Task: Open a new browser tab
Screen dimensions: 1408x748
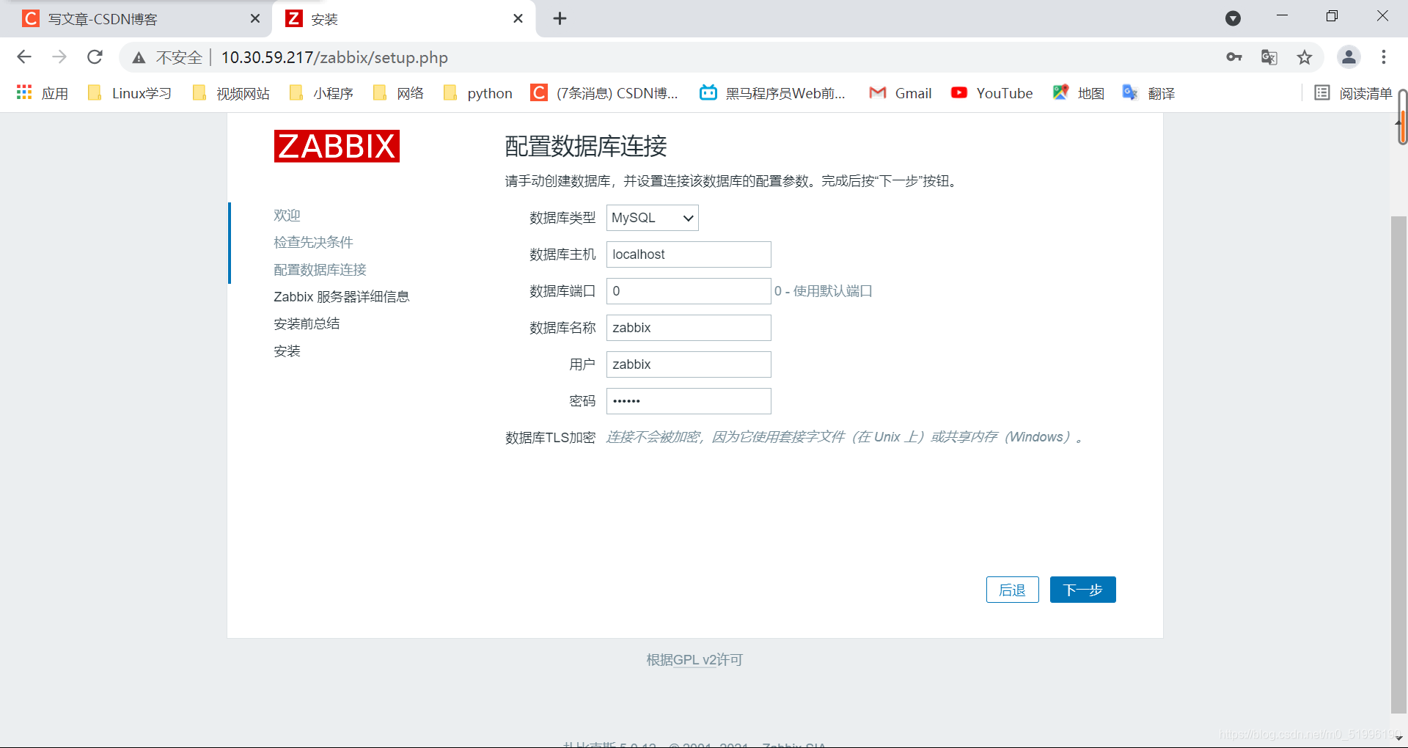Action: coord(560,18)
